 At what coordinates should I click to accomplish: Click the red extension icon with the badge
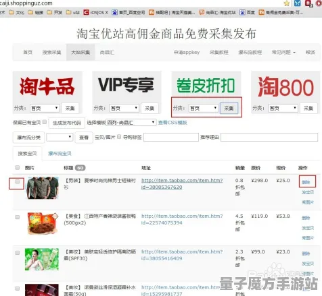(x=308, y=3)
